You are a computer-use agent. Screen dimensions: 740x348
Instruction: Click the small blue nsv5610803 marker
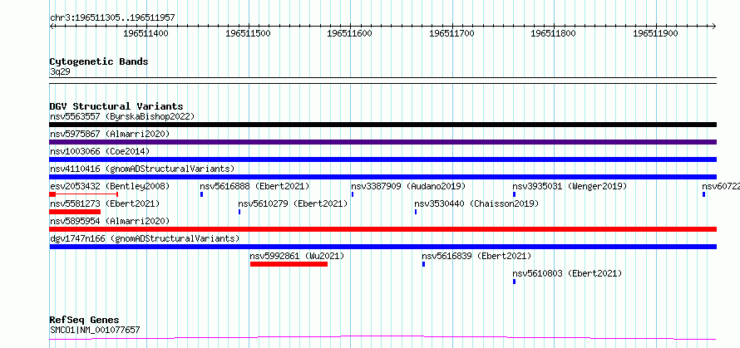click(x=514, y=282)
